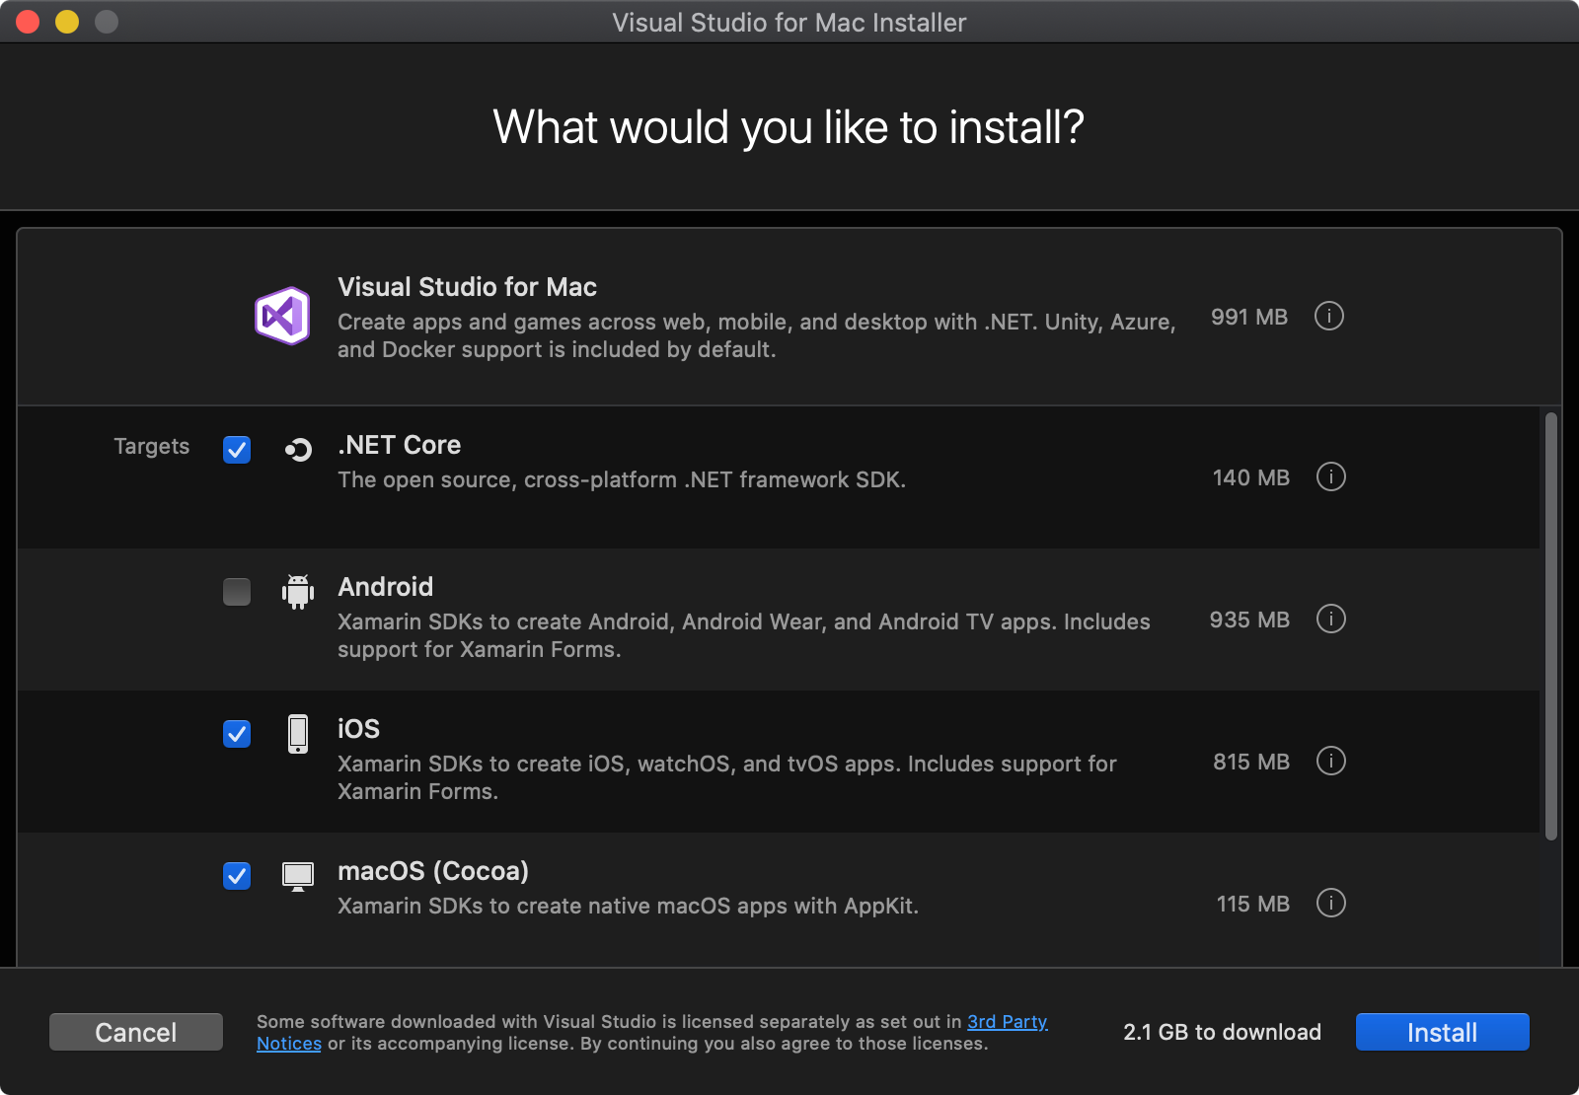Uncheck the .NET Core target checkbox
Viewport: 1579px width, 1095px height.
point(237,450)
